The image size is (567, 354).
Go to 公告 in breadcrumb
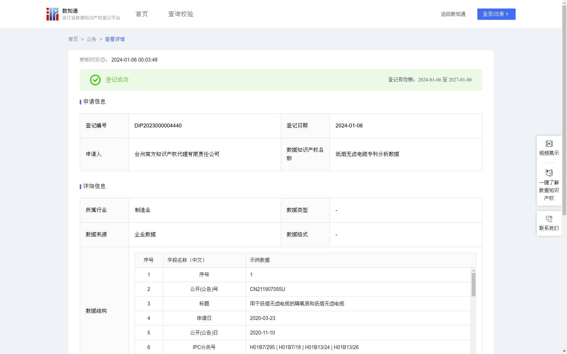91,39
